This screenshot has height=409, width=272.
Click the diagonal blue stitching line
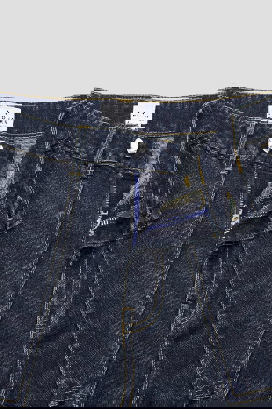(177, 219)
